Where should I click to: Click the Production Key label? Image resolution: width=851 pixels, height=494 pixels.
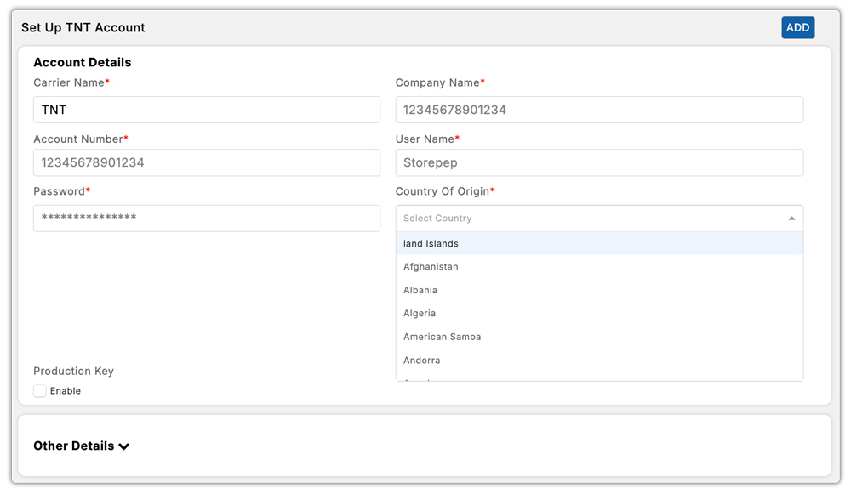tap(74, 371)
